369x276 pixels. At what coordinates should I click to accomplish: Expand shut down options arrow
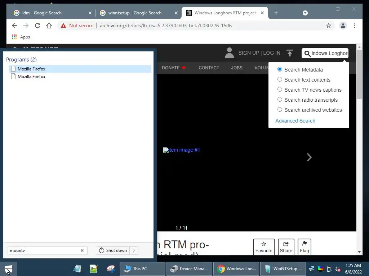coord(134,250)
